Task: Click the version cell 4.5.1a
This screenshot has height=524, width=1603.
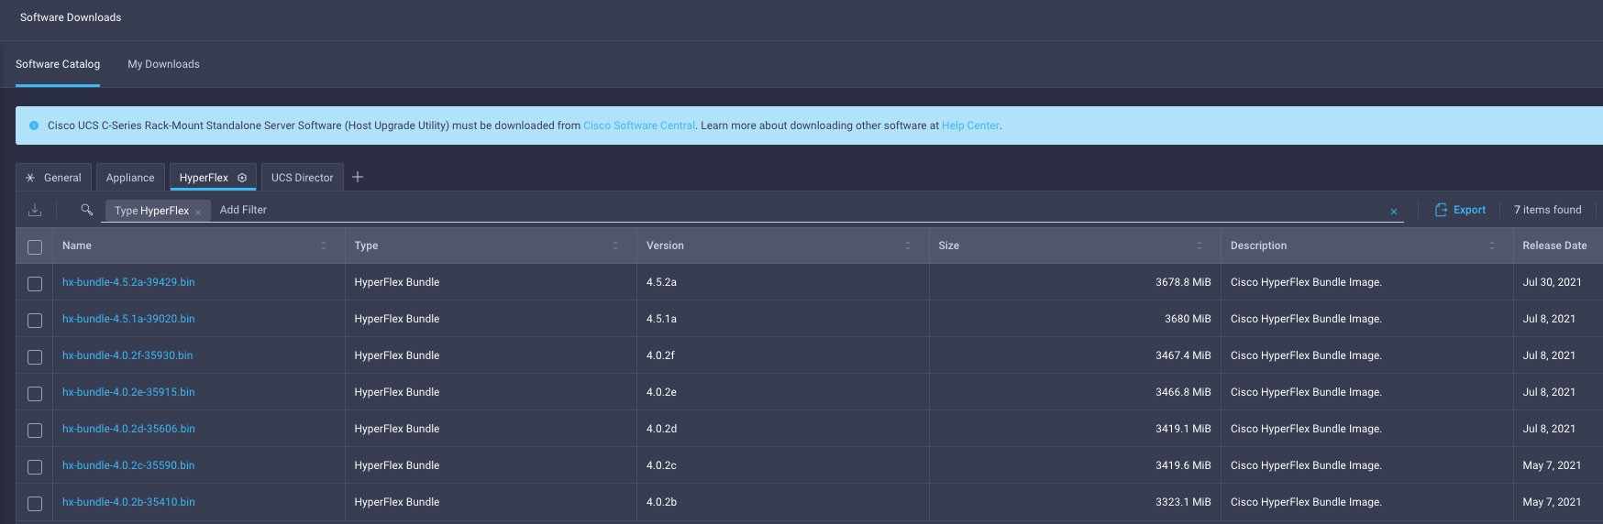Action: (x=661, y=319)
